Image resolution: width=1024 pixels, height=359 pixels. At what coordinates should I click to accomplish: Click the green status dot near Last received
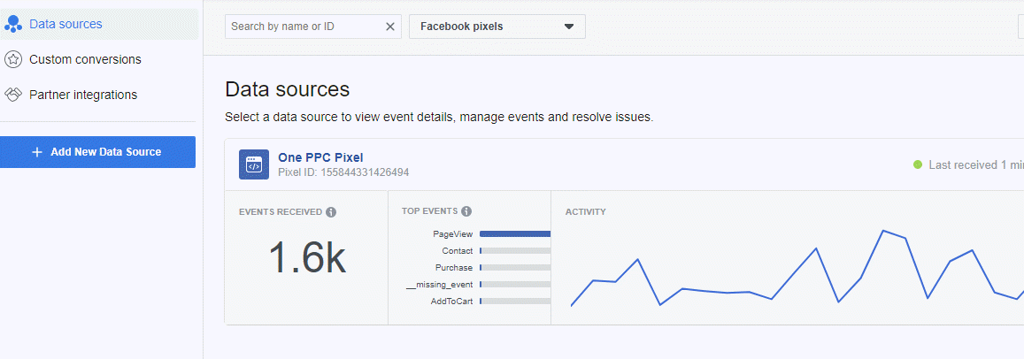click(x=918, y=164)
